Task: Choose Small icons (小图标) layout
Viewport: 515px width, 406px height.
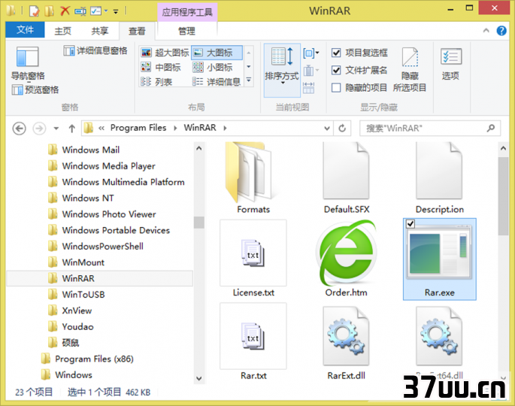Action: [213, 68]
